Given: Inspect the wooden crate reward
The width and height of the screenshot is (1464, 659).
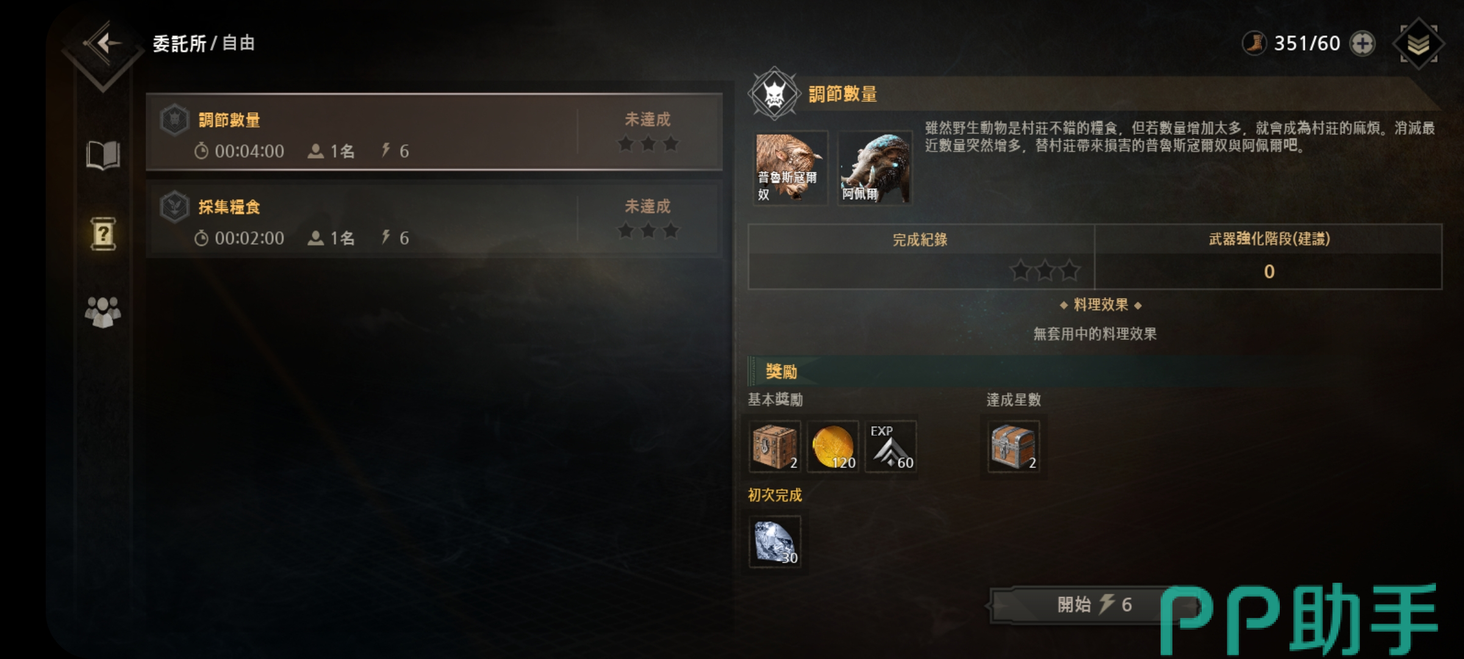Looking at the screenshot, I should (775, 447).
